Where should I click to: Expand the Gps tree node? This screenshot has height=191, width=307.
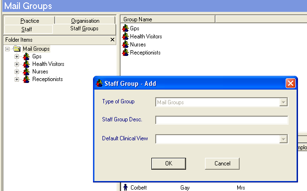(x=17, y=56)
